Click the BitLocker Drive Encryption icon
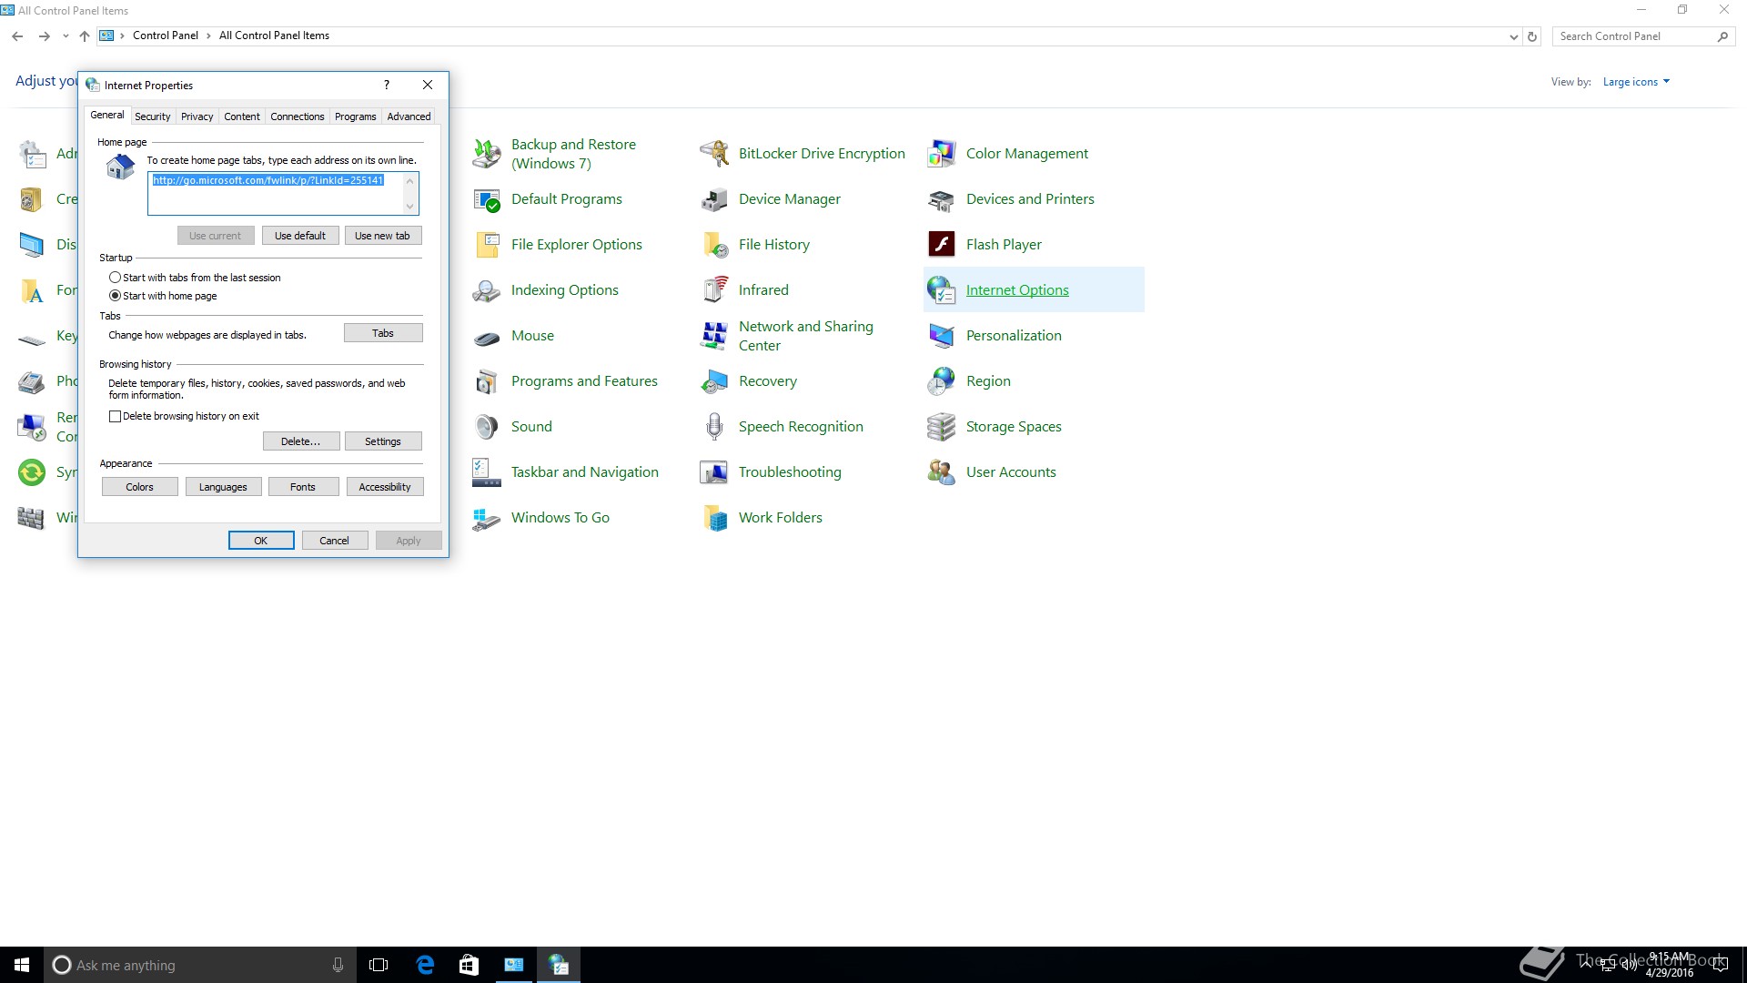 tap(714, 154)
